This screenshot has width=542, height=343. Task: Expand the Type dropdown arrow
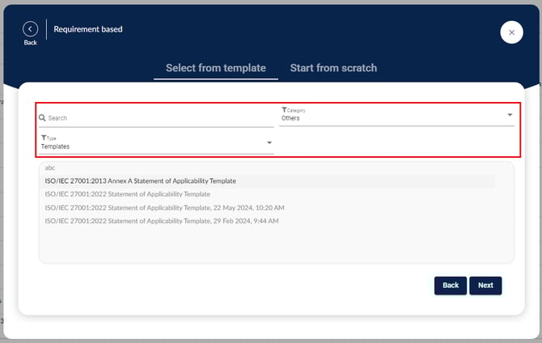tap(269, 143)
